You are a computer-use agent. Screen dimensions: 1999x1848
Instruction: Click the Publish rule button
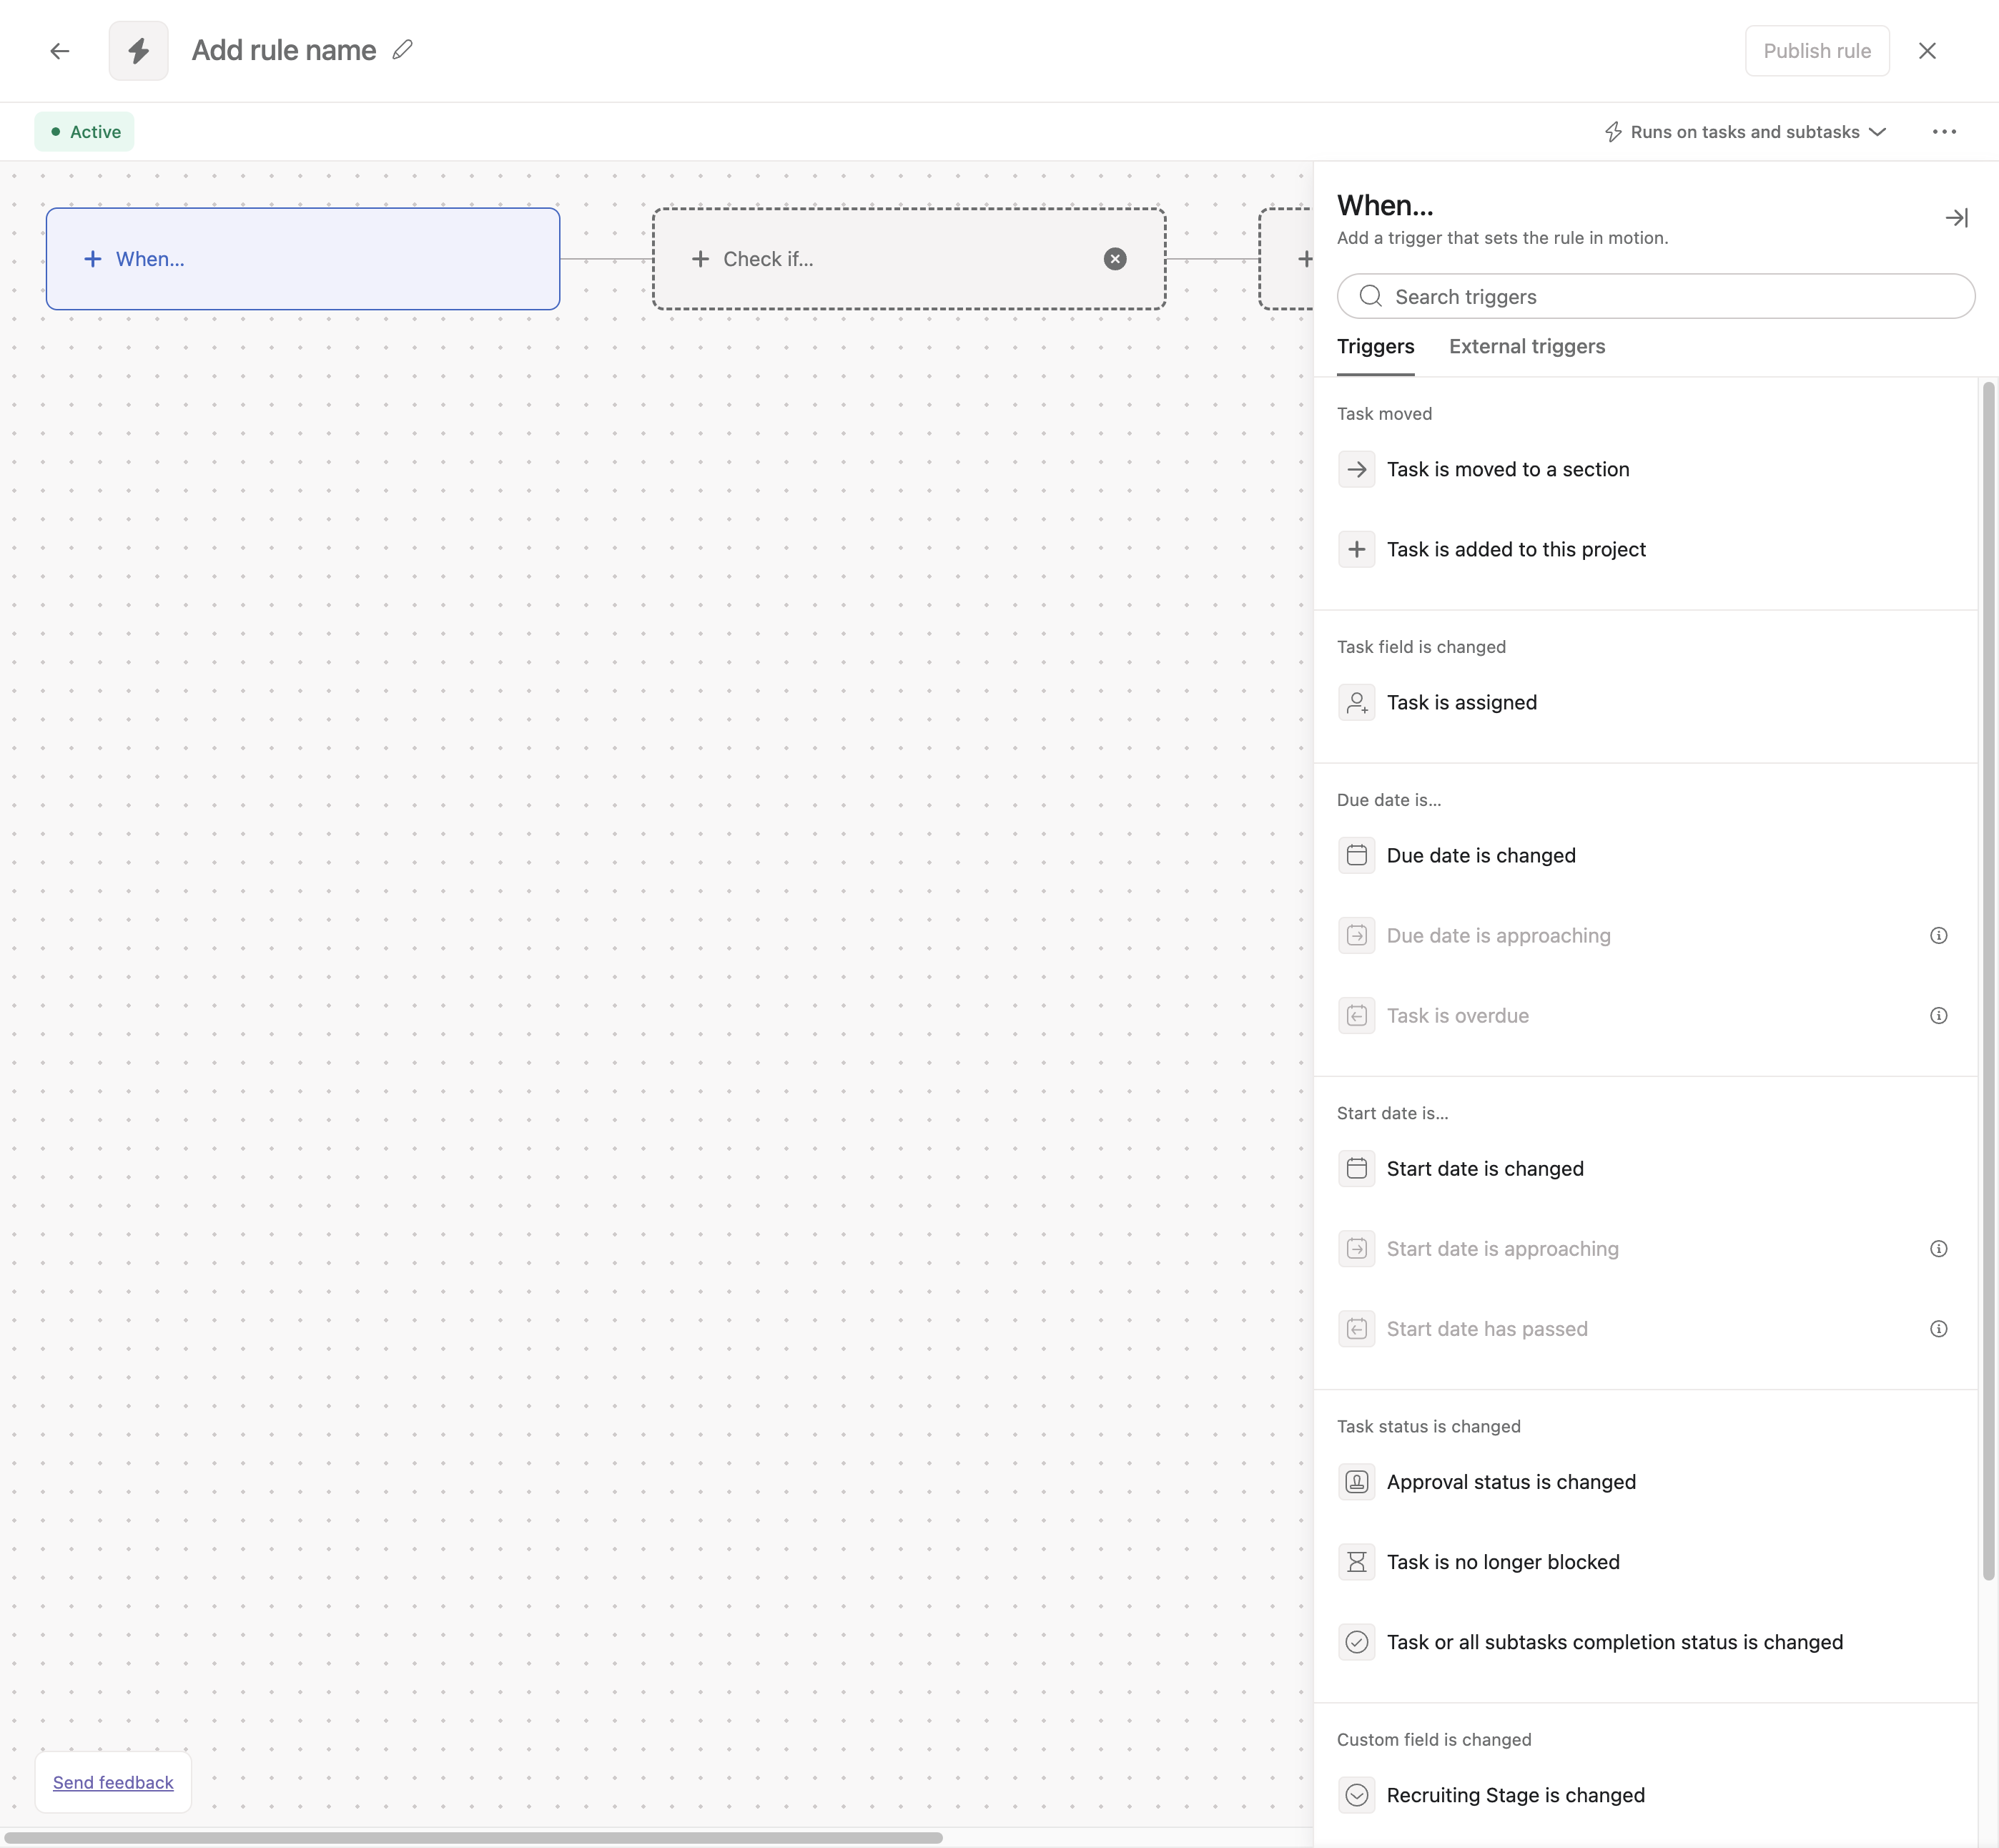[1816, 51]
